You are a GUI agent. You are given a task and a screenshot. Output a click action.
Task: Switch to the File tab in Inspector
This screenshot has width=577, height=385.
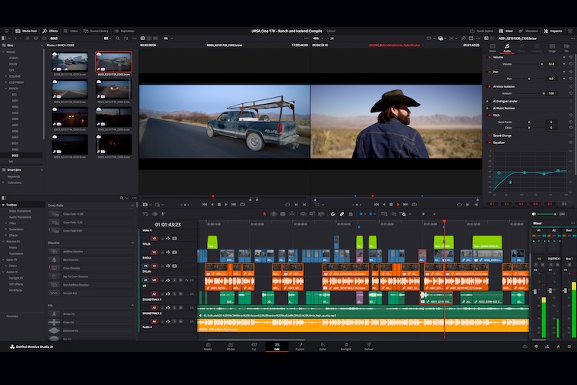tap(567, 48)
